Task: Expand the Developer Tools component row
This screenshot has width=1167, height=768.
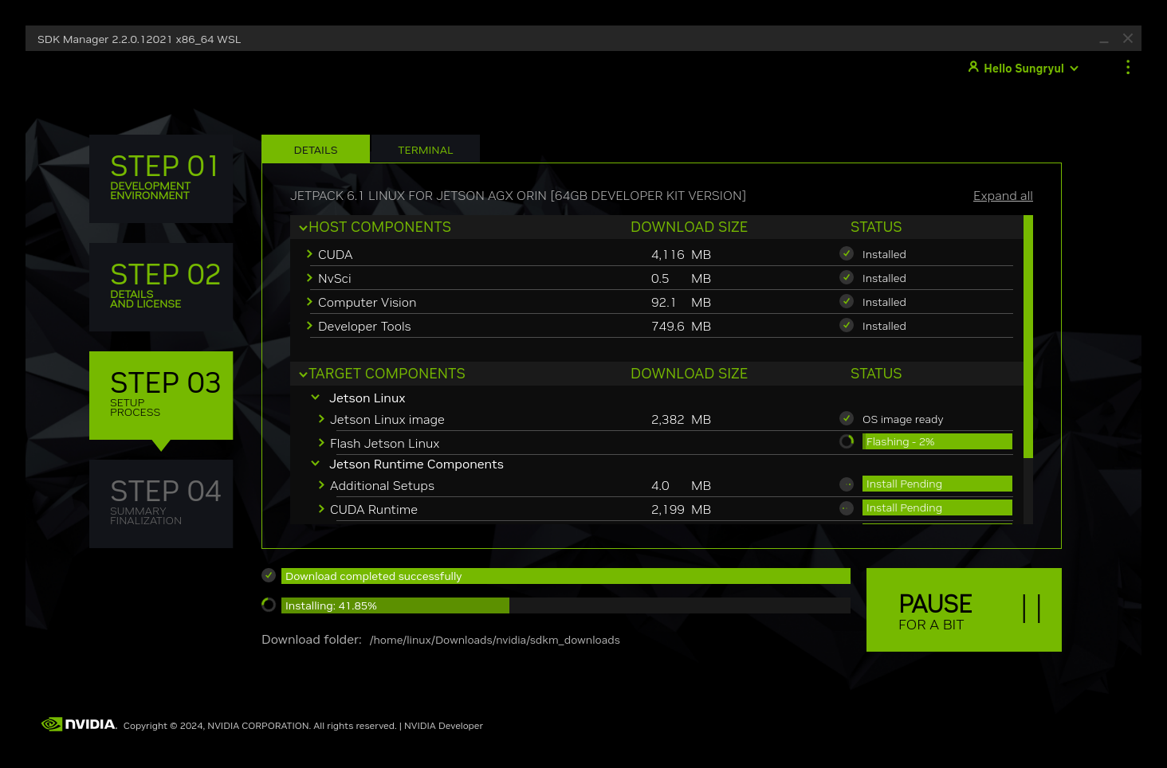Action: click(x=309, y=326)
